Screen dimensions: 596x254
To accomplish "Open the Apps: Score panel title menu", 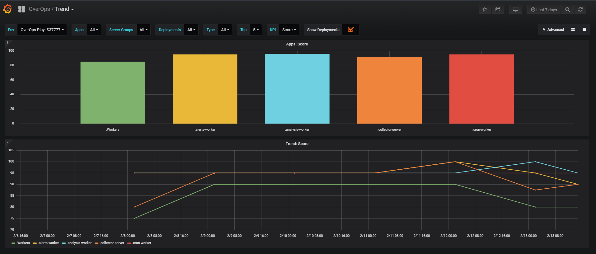I will pyautogui.click(x=297, y=44).
